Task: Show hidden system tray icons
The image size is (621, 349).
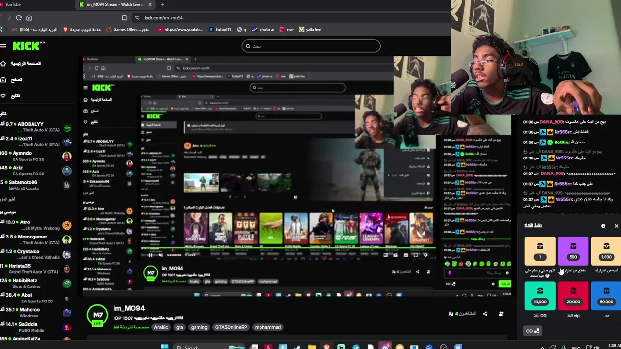Action: [x=542, y=347]
